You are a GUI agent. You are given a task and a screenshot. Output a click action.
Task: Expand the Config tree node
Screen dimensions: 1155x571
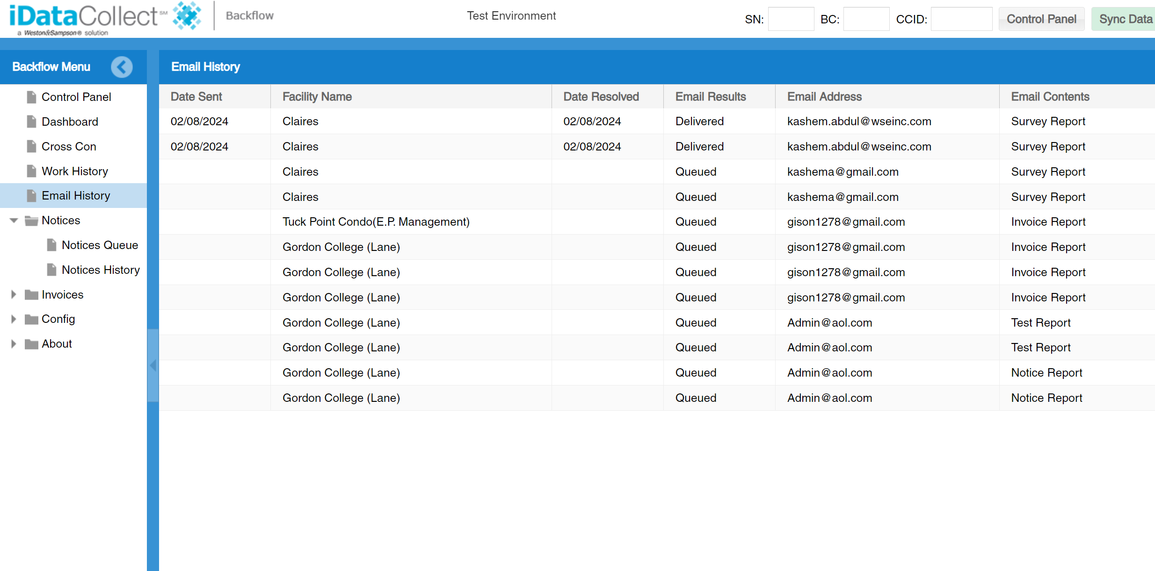(x=14, y=319)
